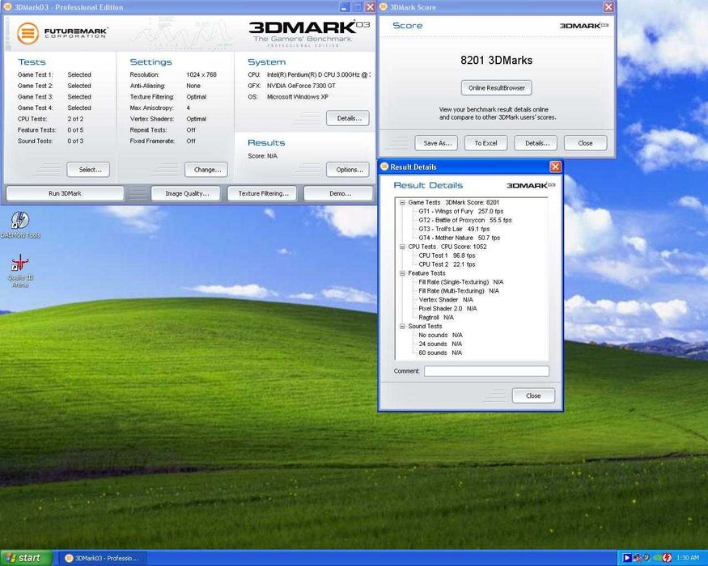The height and width of the screenshot is (566, 708).
Task: Collapse the Sound Tests tree node
Action: click(402, 327)
